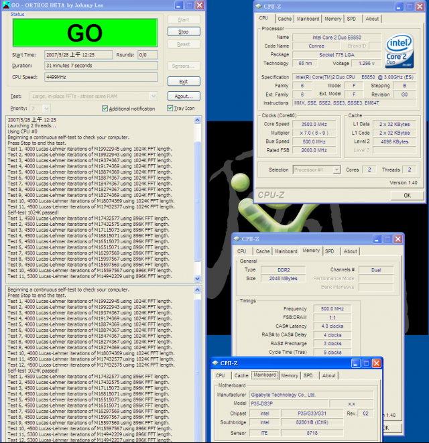Minimize the top CPU-Z window
Image resolution: width=429 pixels, height=443 pixels.
tap(398, 7)
